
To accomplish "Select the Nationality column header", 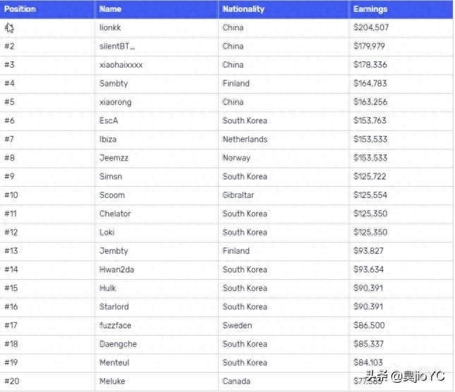I will [x=243, y=9].
